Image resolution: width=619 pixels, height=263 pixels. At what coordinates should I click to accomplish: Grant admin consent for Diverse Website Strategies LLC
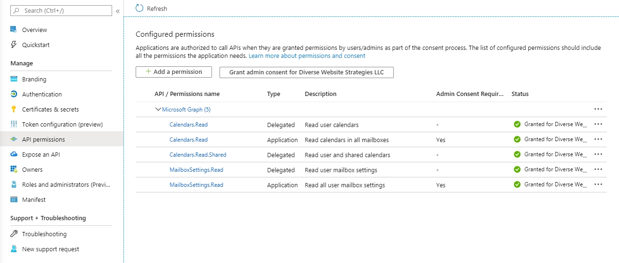[306, 72]
